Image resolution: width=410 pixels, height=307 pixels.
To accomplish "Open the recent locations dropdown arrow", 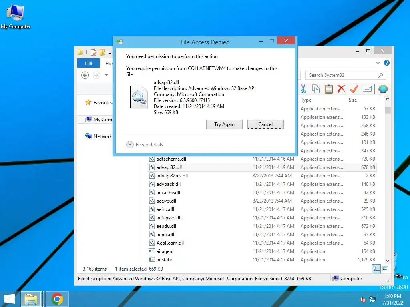I will point(106,75).
